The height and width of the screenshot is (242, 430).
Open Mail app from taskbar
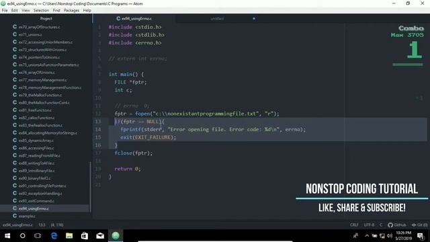click(100, 236)
